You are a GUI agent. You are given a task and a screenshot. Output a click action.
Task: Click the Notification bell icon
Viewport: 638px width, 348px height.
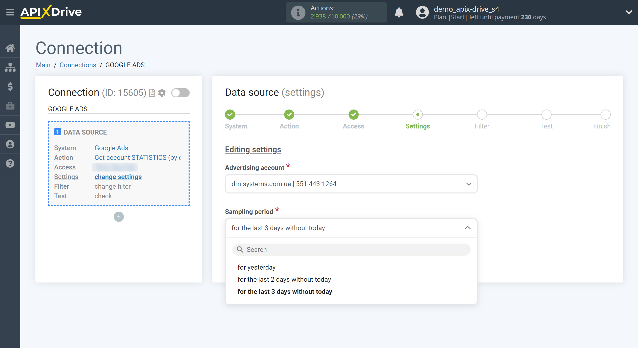(399, 12)
